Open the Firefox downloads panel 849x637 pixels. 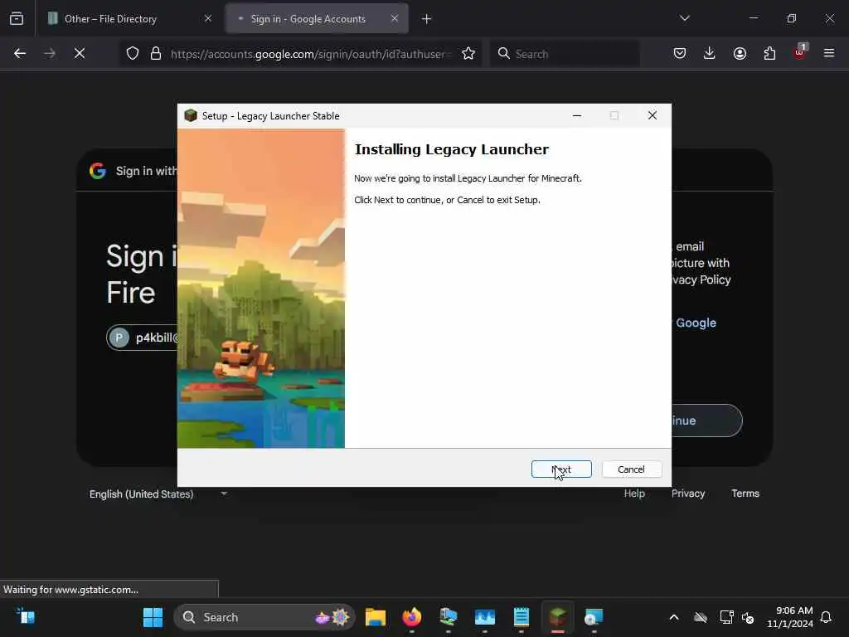point(710,53)
